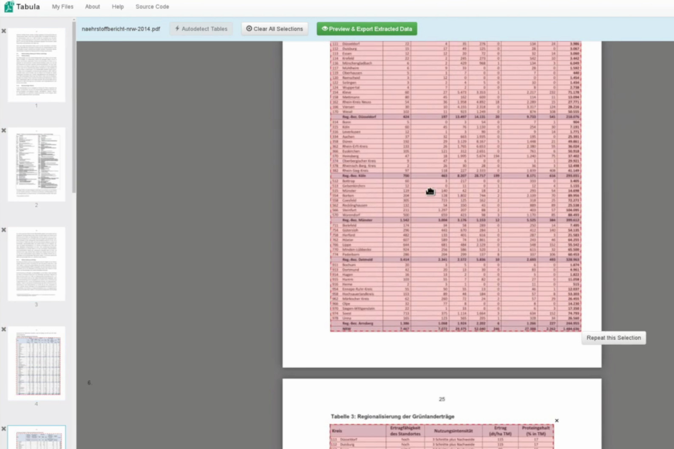This screenshot has height=449, width=674.
Task: Select the page 1 thumbnail
Action: tap(37, 65)
